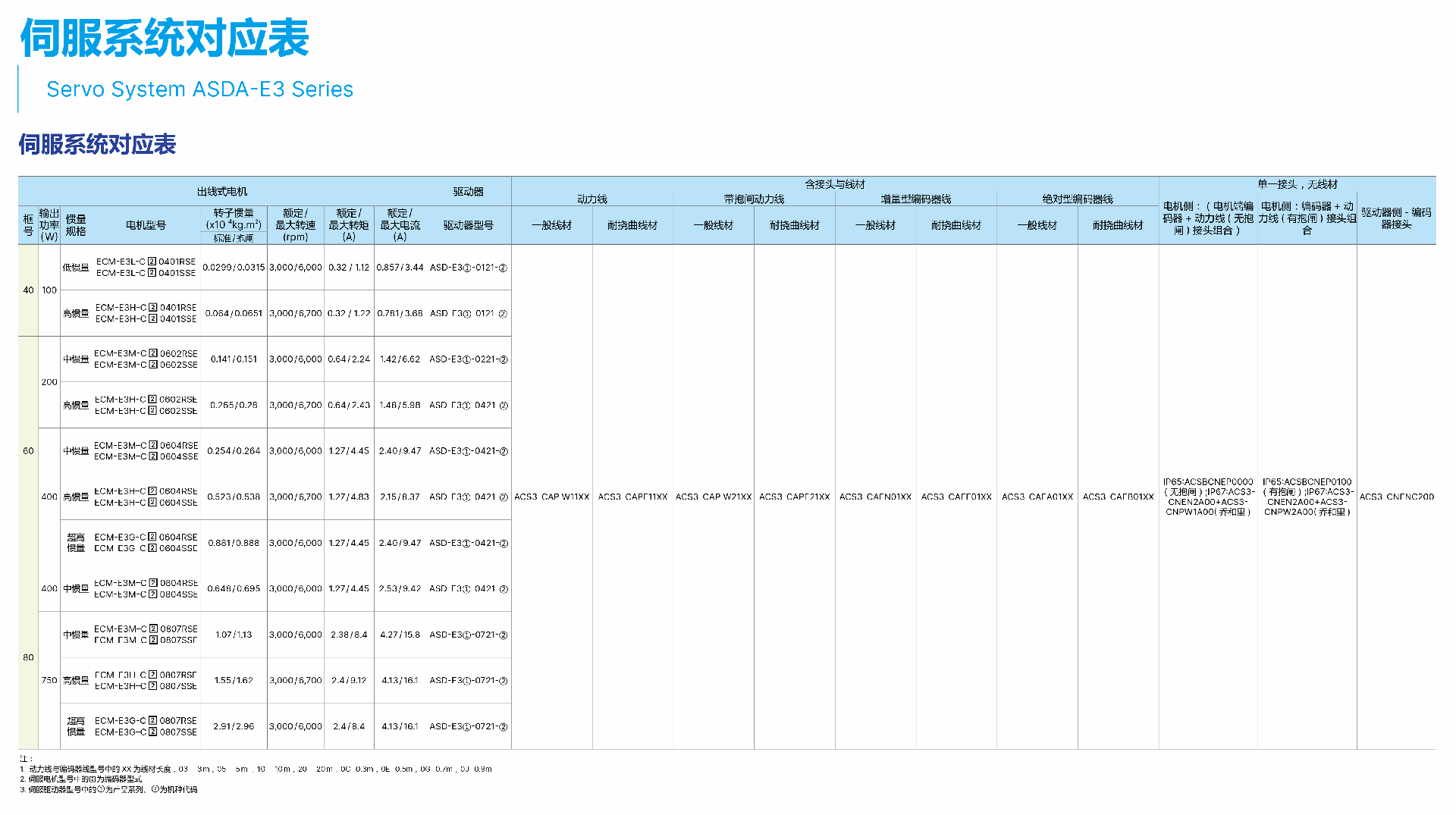Screen dimensions: 1456x815
Task: Click the Servo System ASDA-E3 Series subtitle
Action: coord(199,89)
